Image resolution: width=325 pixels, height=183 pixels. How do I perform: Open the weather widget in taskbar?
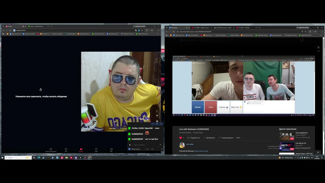(286, 158)
